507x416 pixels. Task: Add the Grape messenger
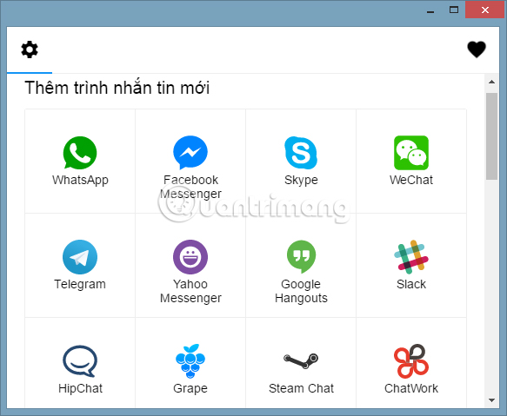tap(190, 363)
